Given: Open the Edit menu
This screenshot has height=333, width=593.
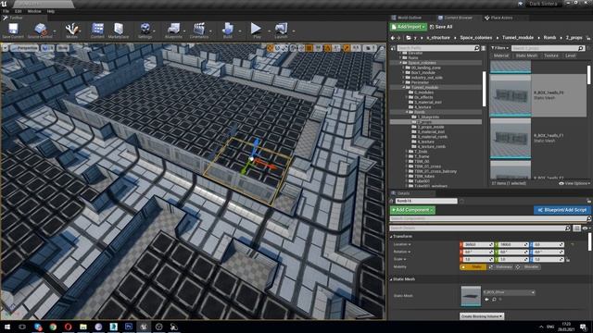Looking at the screenshot, I should (19, 11).
